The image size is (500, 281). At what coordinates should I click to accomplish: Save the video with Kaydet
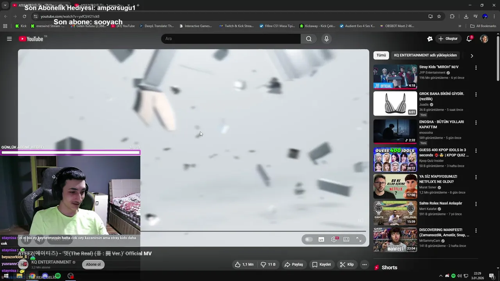point(321,264)
